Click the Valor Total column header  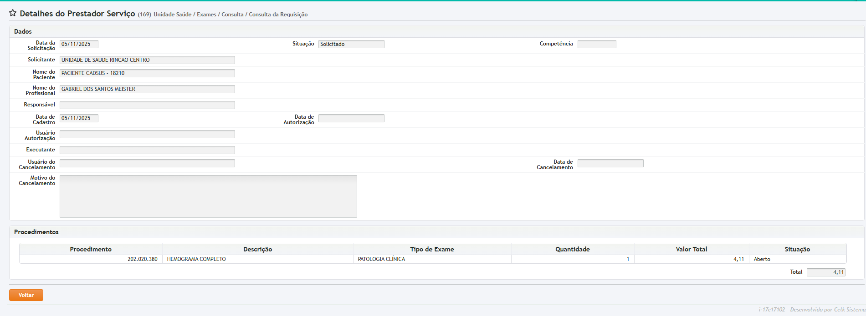coord(691,249)
